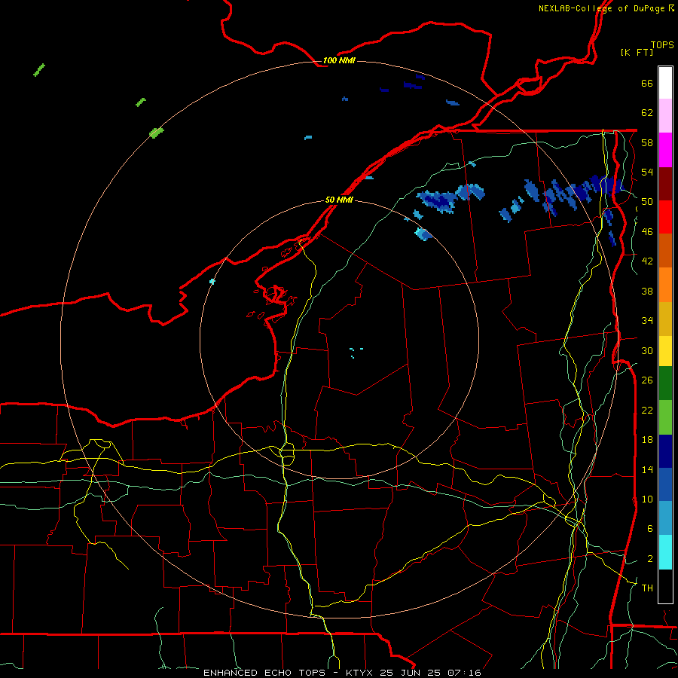
Task: Click the dark orange legend swatch
Action: [665, 250]
